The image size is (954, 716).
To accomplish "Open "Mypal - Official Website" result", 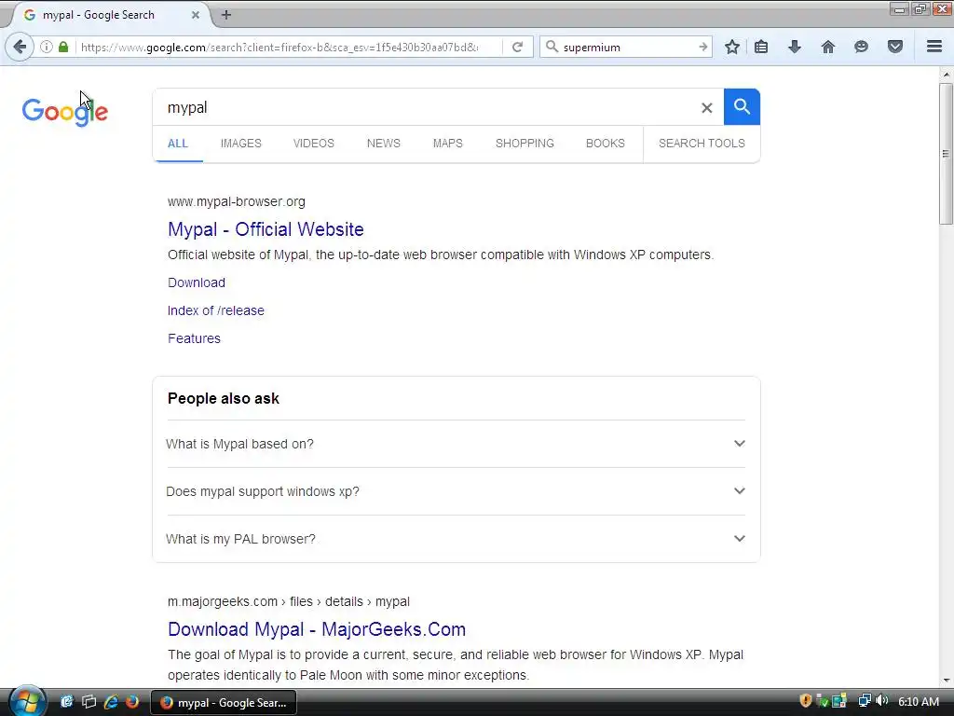I will click(x=266, y=229).
